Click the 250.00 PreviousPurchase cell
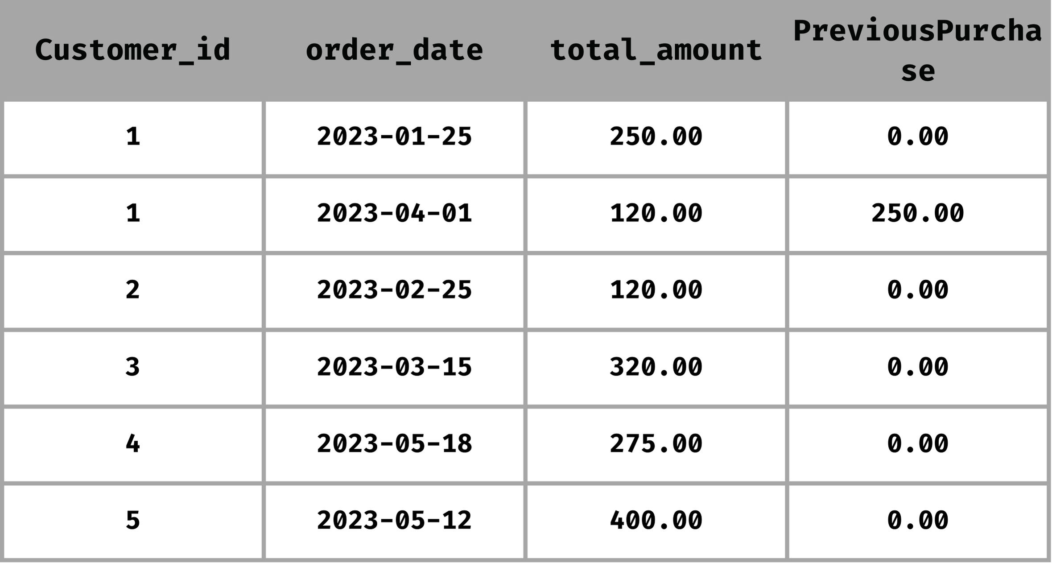The image size is (1052, 563). pyautogui.click(x=917, y=214)
